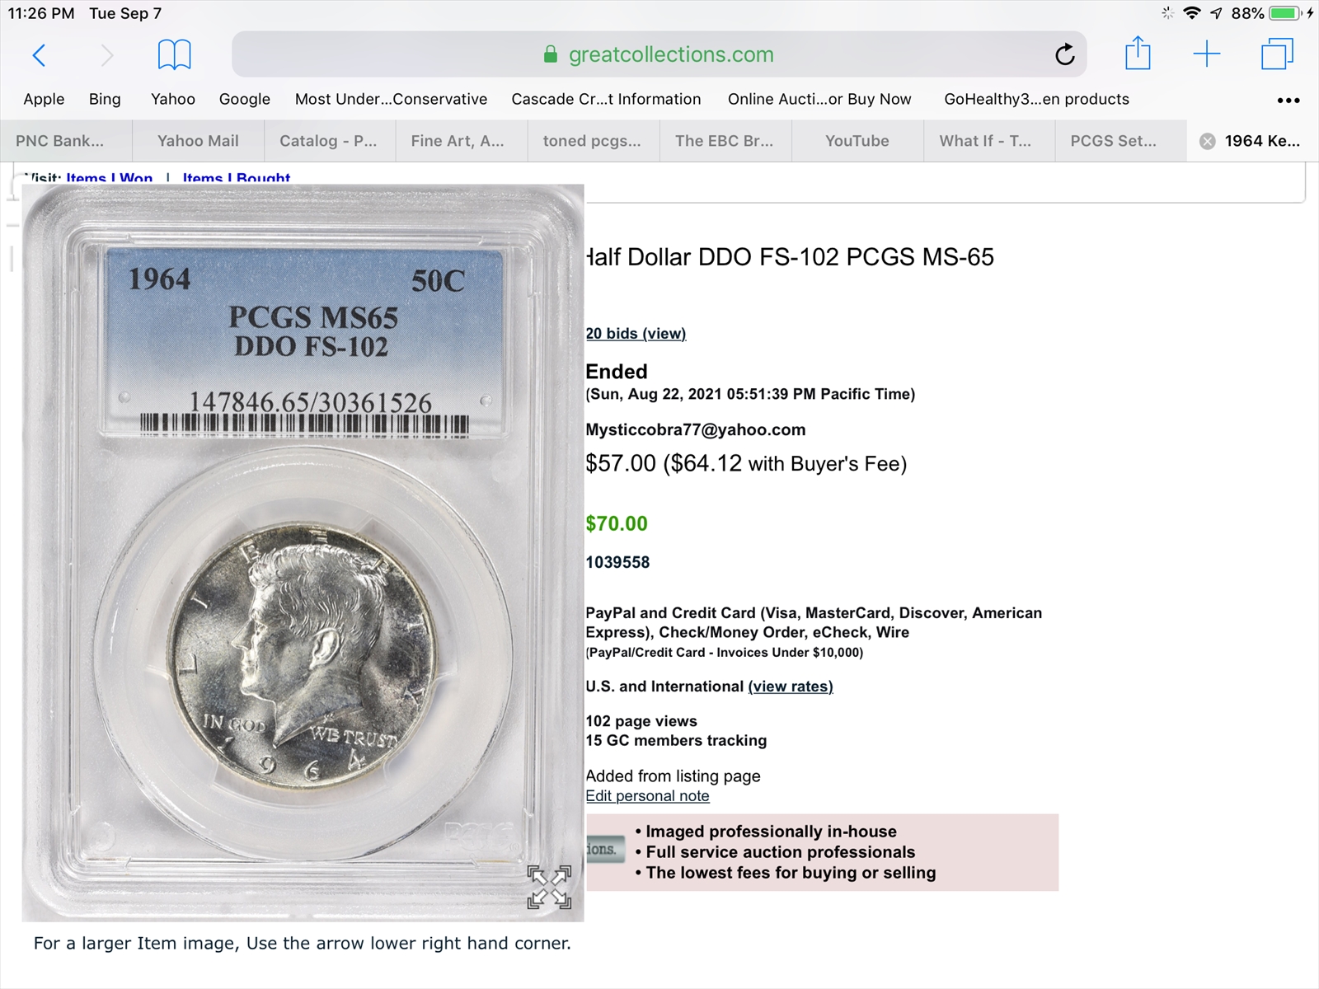Open more favorites with the ellipsis

click(x=1288, y=100)
